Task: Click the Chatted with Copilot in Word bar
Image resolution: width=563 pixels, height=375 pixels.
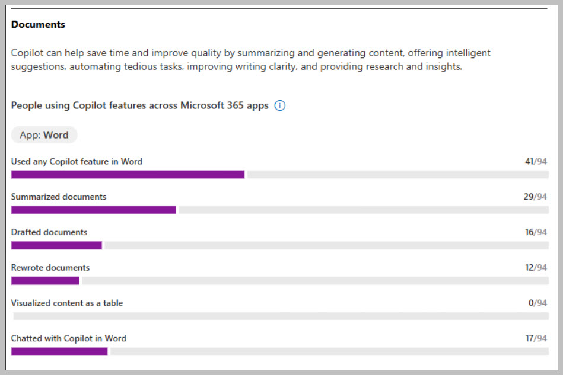Action: 59,351
